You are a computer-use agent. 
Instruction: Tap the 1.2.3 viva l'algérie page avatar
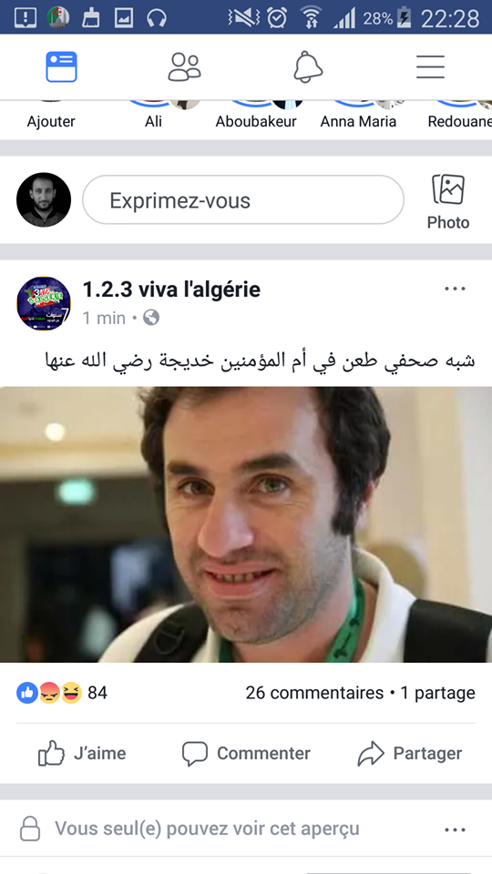point(44,303)
